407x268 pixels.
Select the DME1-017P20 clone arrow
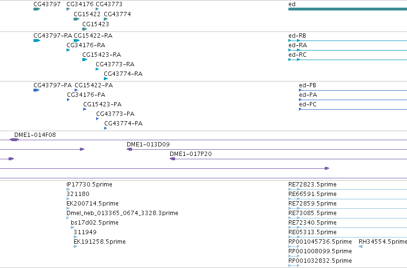point(172,159)
